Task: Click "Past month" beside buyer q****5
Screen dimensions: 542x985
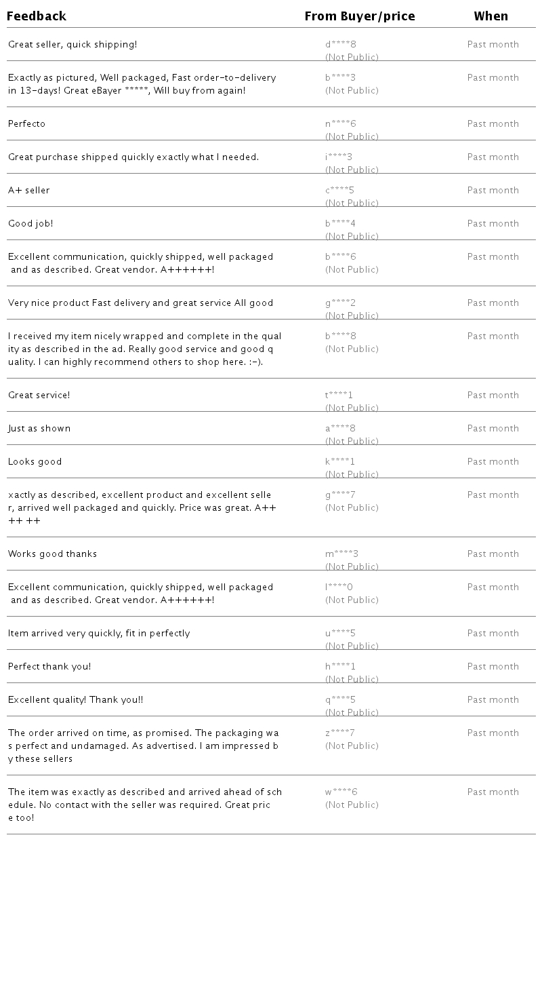Action: (x=493, y=700)
